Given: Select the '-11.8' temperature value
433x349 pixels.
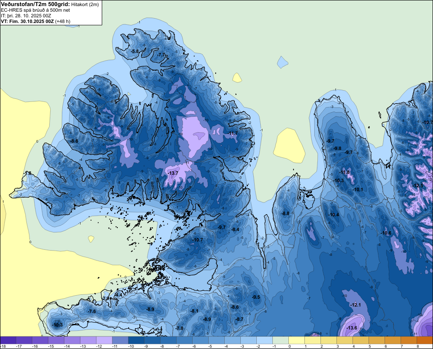Looking at the screenshot, I should [x=345, y=172].
